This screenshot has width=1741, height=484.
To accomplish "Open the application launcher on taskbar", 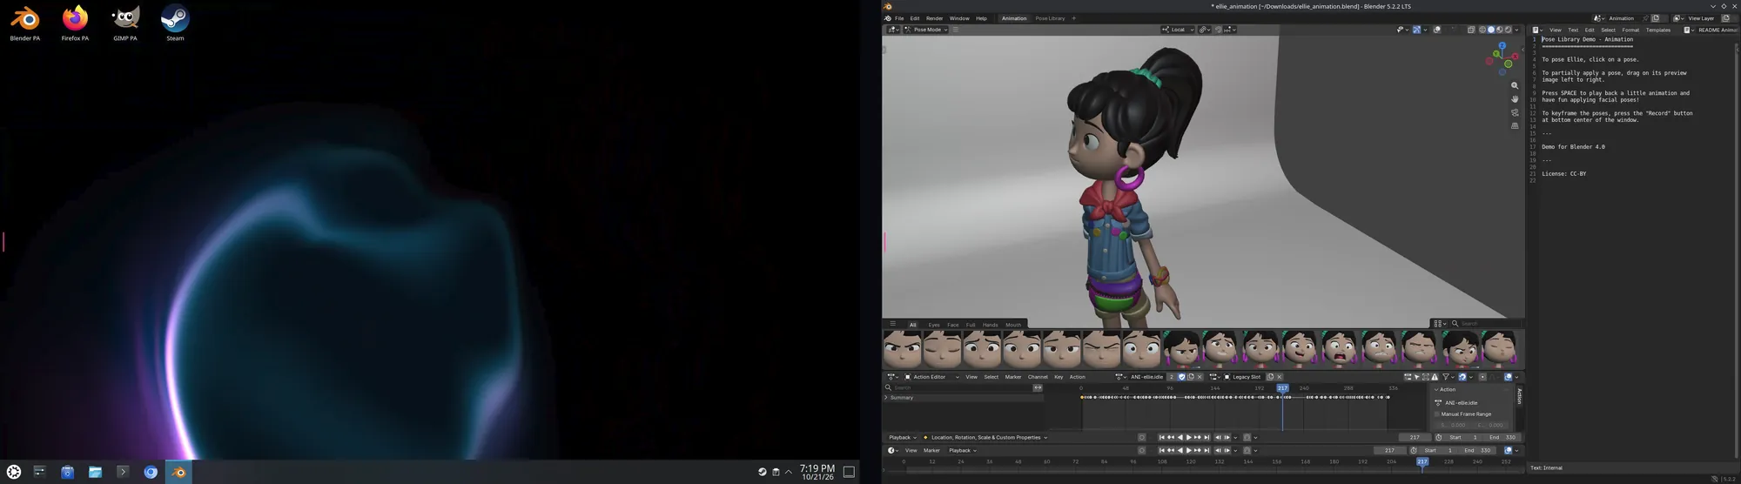I will coord(13,472).
